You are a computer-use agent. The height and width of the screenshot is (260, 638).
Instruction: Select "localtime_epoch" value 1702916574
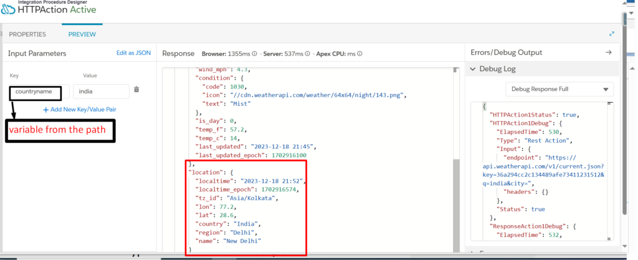[279, 190]
